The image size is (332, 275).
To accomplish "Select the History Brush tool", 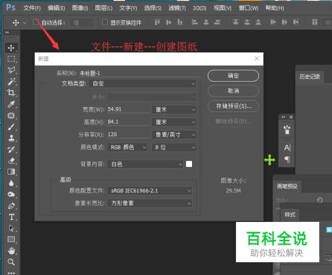I will click(11, 149).
